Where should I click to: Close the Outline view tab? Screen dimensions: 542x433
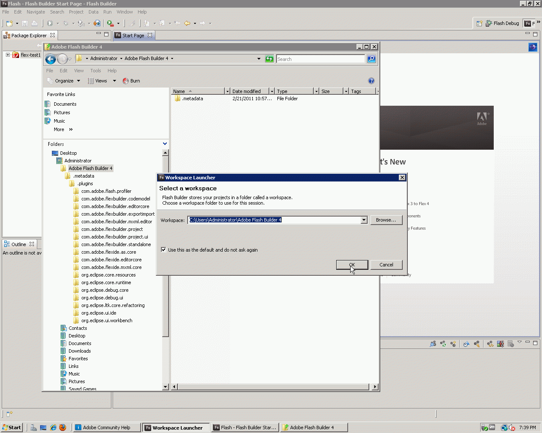click(32, 244)
